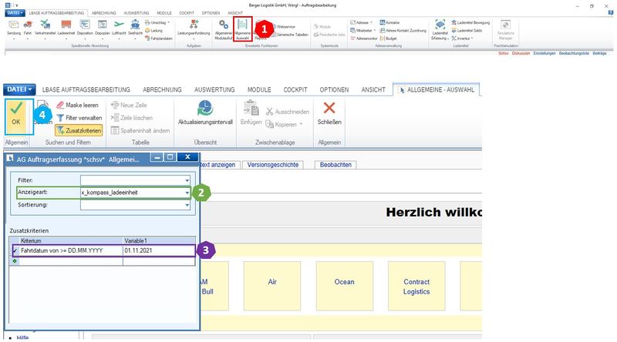The image size is (617, 342).
Task: Switch to AUSWERTUNG tab in the large lower ribbon
Action: (x=214, y=89)
